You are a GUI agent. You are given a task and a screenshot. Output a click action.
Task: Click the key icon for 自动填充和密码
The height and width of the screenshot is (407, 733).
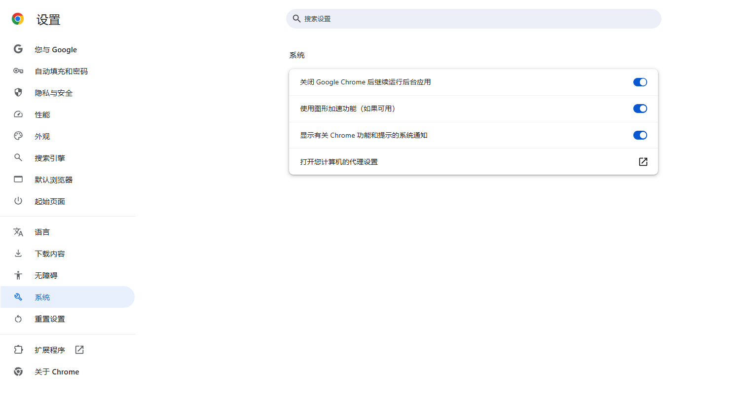18,71
